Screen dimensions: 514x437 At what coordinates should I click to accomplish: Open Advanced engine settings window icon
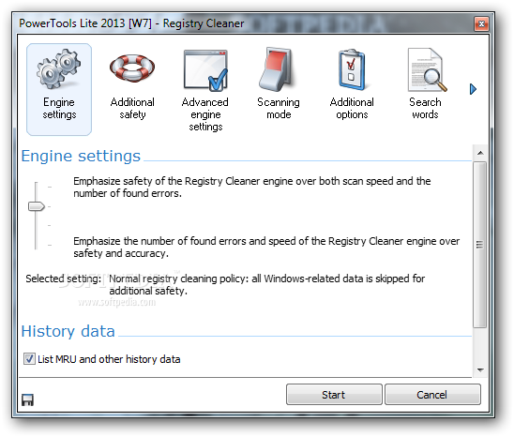pyautogui.click(x=205, y=70)
